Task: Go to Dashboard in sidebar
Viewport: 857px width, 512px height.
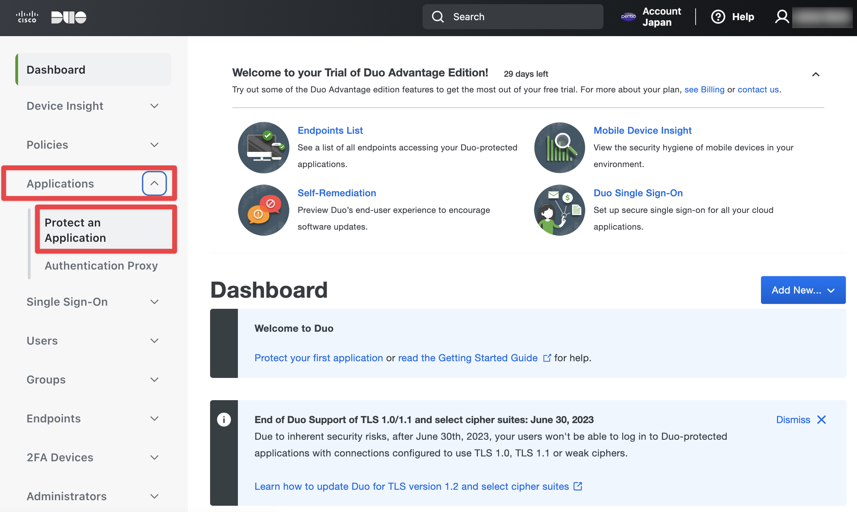Action: click(93, 69)
